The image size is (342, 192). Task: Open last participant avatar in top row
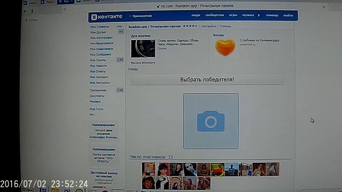tap(273, 169)
